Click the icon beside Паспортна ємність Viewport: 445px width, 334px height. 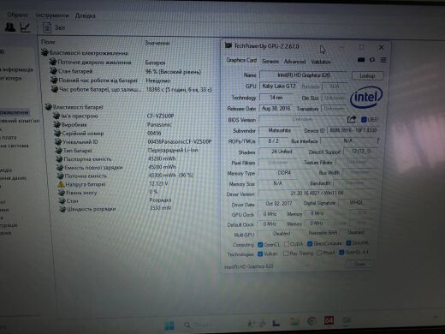coord(59,158)
